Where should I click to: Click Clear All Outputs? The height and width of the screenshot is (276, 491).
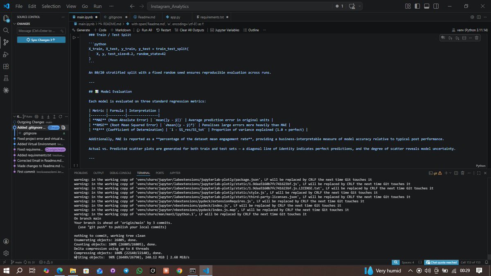click(x=189, y=30)
